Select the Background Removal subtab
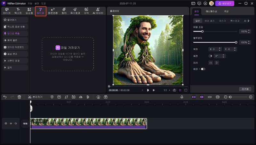The height and width of the screenshot is (145, 256). pyautogui.click(x=210, y=21)
